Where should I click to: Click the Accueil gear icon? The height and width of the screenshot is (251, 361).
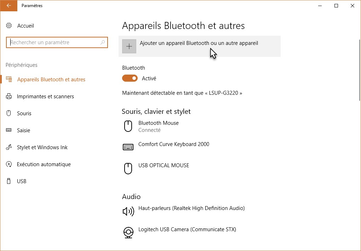pyautogui.click(x=9, y=26)
